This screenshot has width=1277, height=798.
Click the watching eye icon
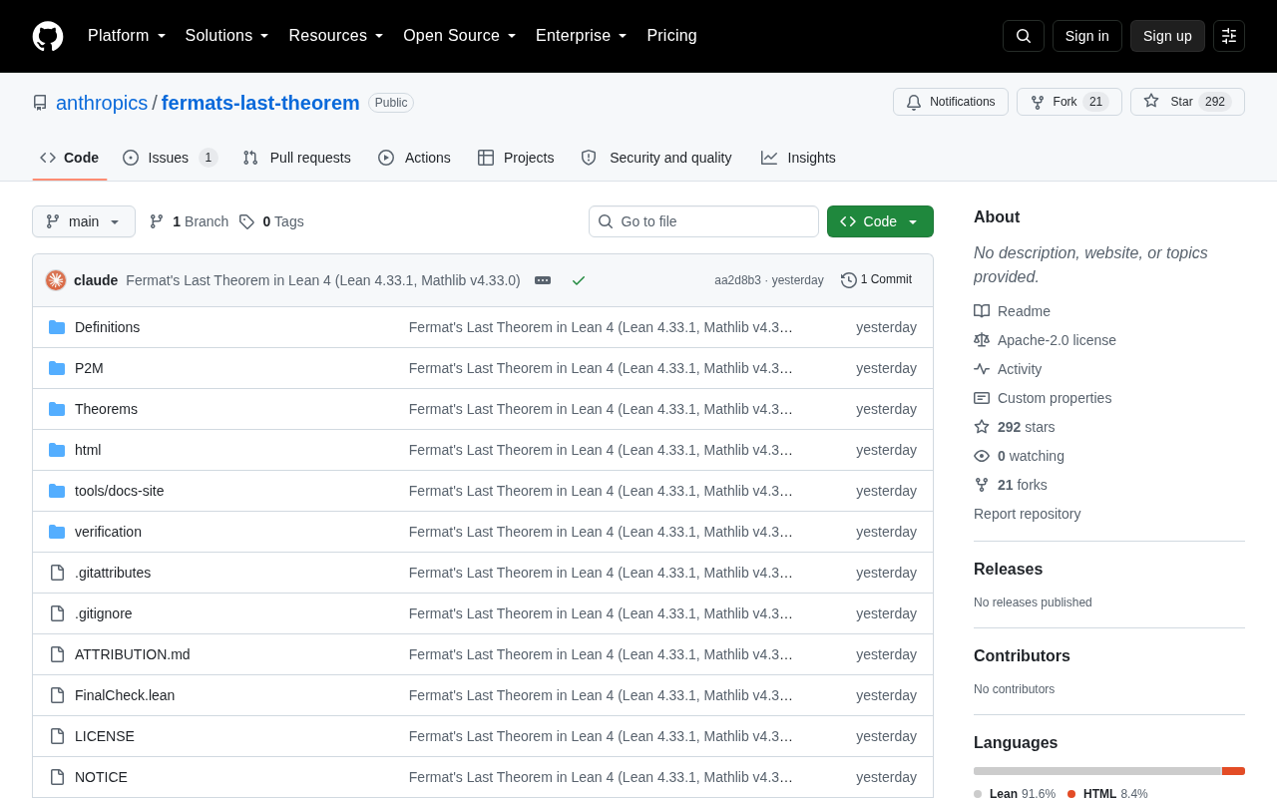[982, 456]
